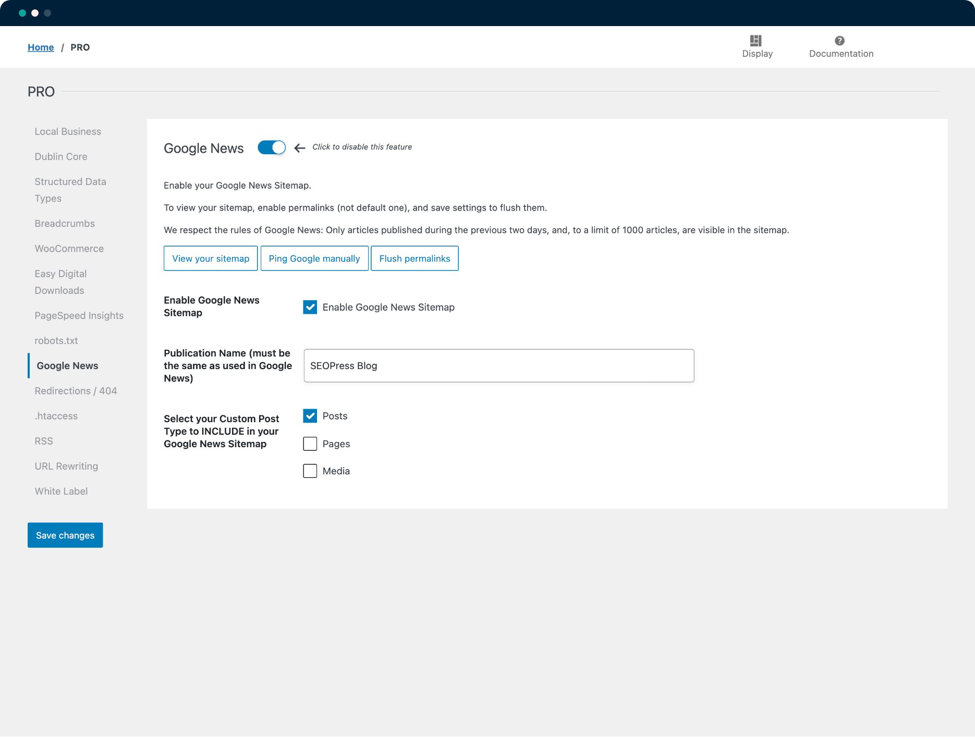
Task: Click the View your sitemap button
Action: click(211, 259)
